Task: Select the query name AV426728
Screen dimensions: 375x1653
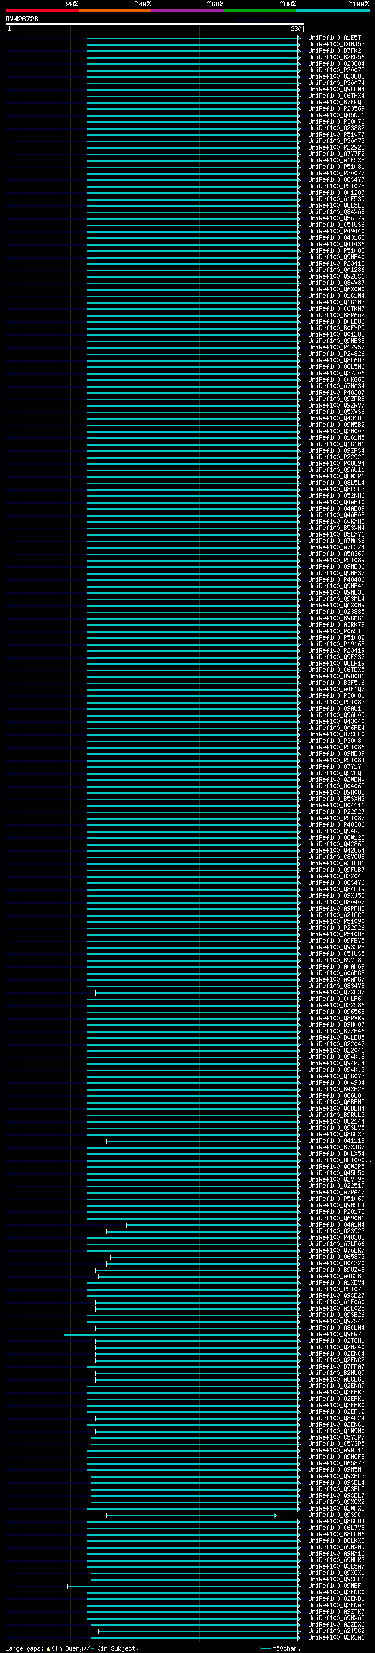Action: pos(22,19)
